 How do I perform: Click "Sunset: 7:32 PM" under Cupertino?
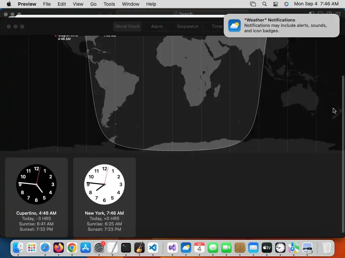tap(36, 229)
